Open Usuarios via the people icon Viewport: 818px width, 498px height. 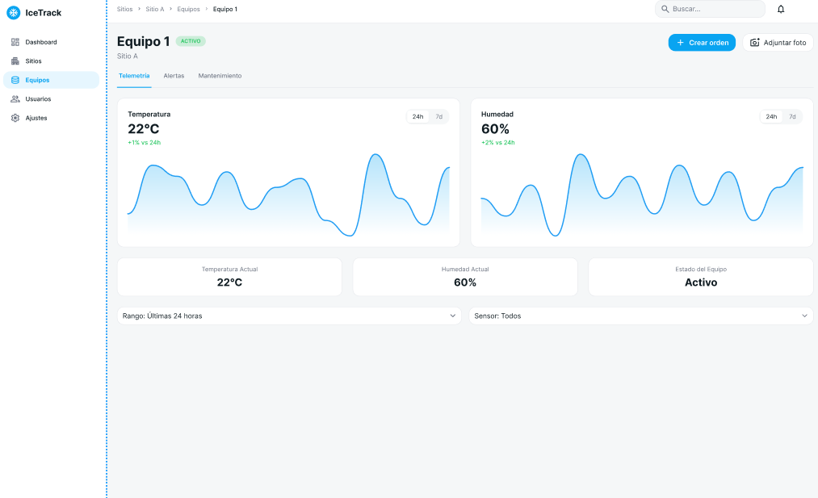click(15, 99)
